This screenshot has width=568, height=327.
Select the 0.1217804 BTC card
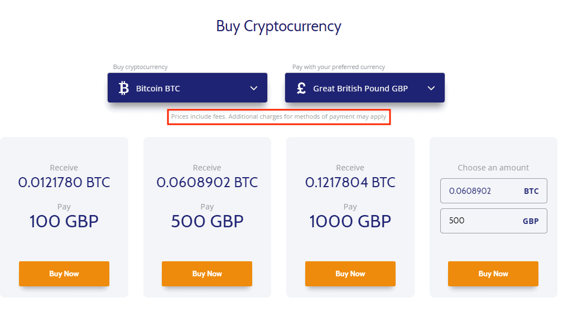tap(350, 217)
